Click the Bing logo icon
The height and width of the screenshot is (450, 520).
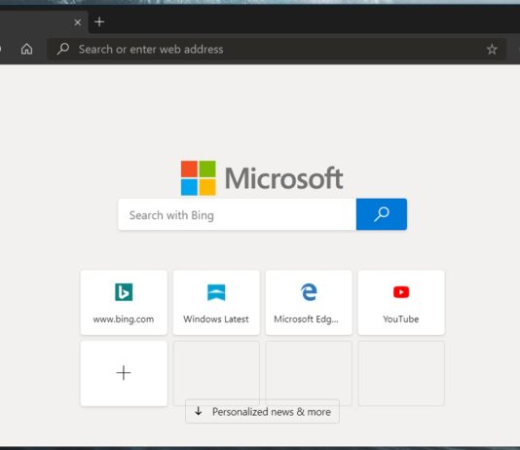(x=124, y=292)
